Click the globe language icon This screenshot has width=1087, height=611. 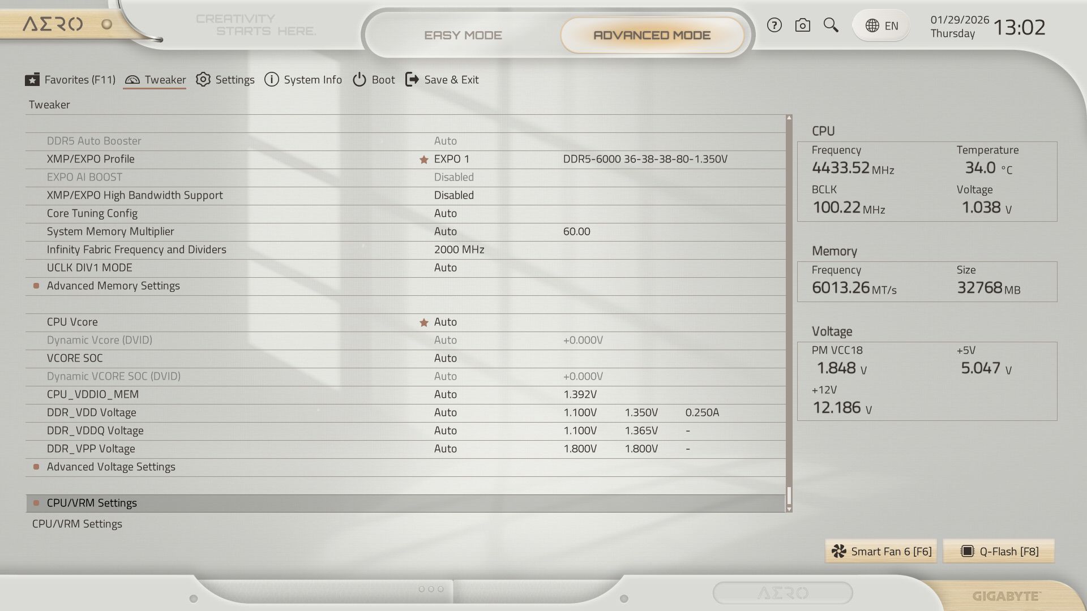click(x=872, y=26)
